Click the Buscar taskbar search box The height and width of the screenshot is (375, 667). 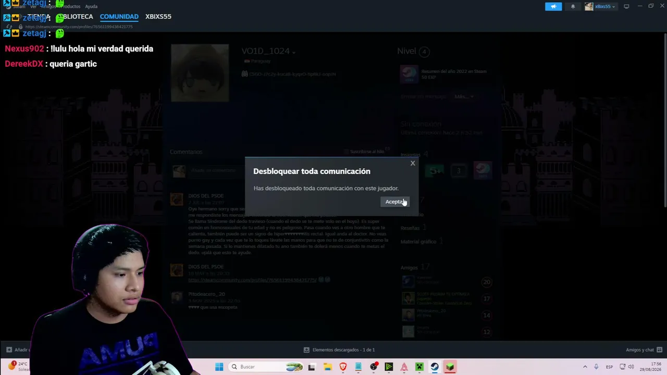coord(267,367)
